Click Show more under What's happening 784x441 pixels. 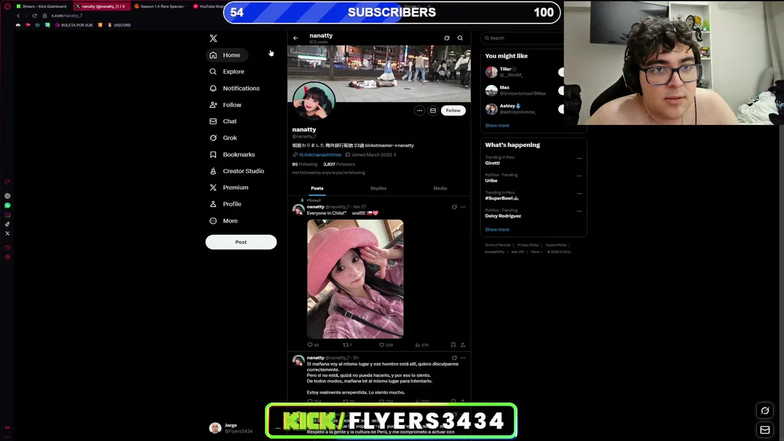tap(497, 230)
